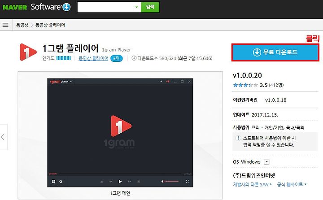Open 공식 웹사이트 link
The image size is (323, 200).
pyautogui.click(x=291, y=184)
